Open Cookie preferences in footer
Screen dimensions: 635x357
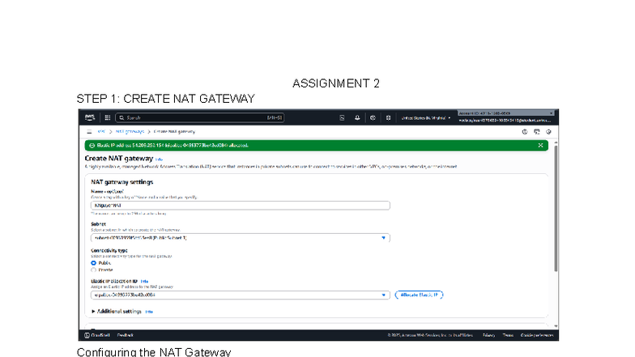537,335
